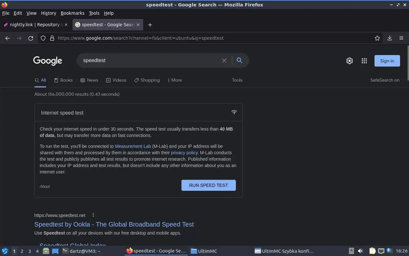Screen dimensions: 409x256
Task: Open the SafeSearch on setting
Action: click(x=385, y=80)
